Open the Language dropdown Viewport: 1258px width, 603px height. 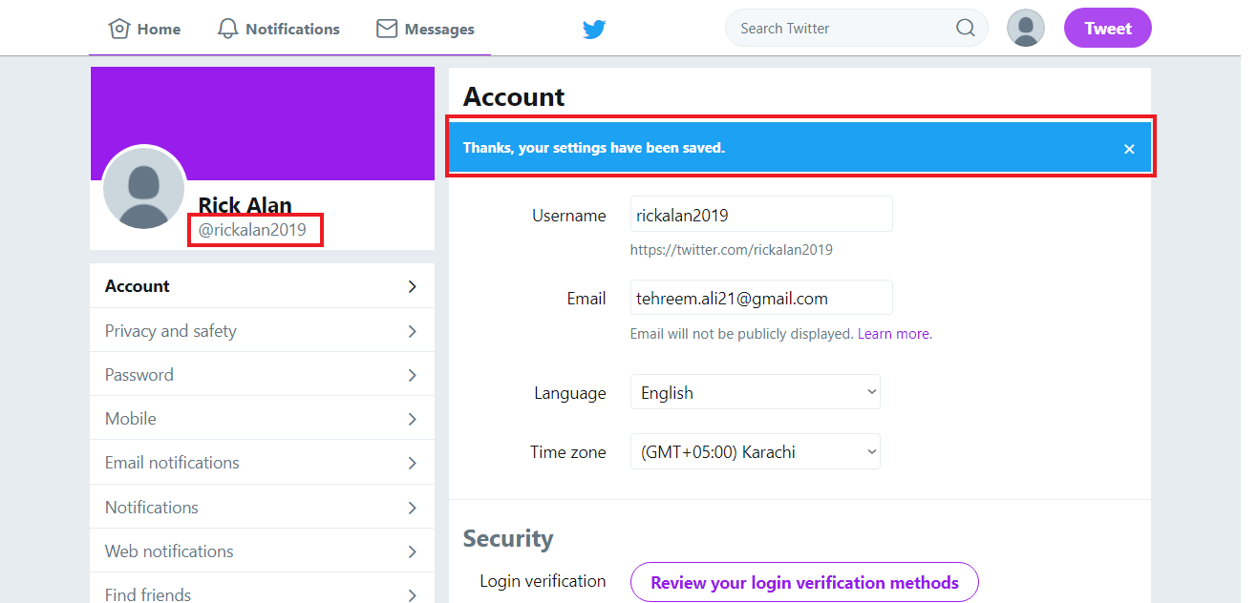pos(754,391)
